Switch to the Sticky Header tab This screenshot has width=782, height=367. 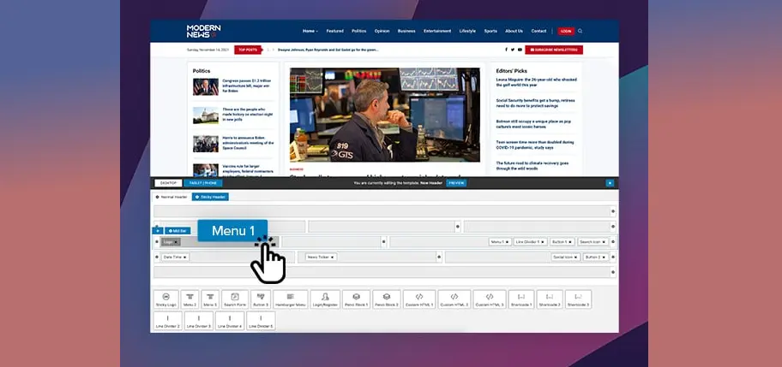tap(210, 197)
